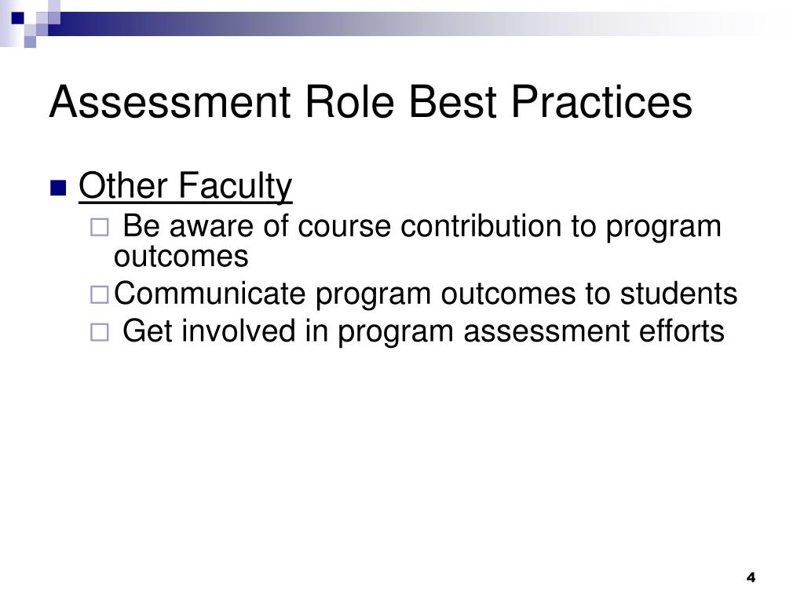The height and width of the screenshot is (603, 804).
Task: Click the underlined 'Other Faculty' heading
Action: coord(185,186)
